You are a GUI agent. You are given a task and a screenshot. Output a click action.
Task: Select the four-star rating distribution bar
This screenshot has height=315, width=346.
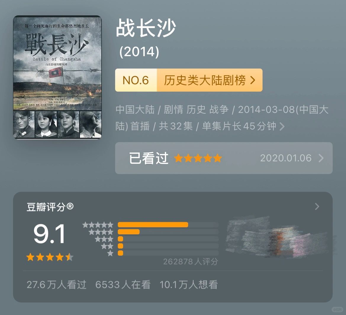(x=168, y=232)
